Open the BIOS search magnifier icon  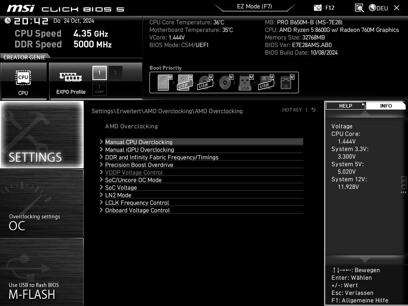(x=359, y=8)
